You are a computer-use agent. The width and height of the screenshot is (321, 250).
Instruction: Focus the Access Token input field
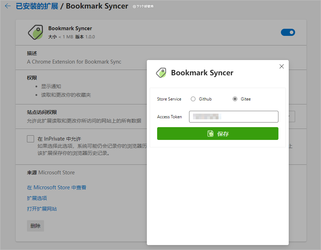pyautogui.click(x=234, y=116)
